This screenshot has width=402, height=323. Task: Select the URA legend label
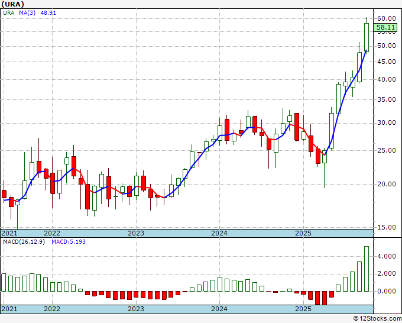point(9,13)
